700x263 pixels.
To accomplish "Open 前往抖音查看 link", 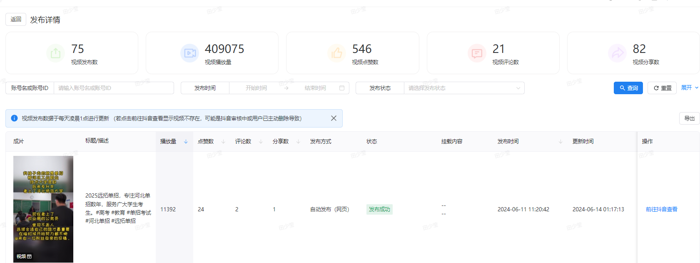I will [x=661, y=209].
